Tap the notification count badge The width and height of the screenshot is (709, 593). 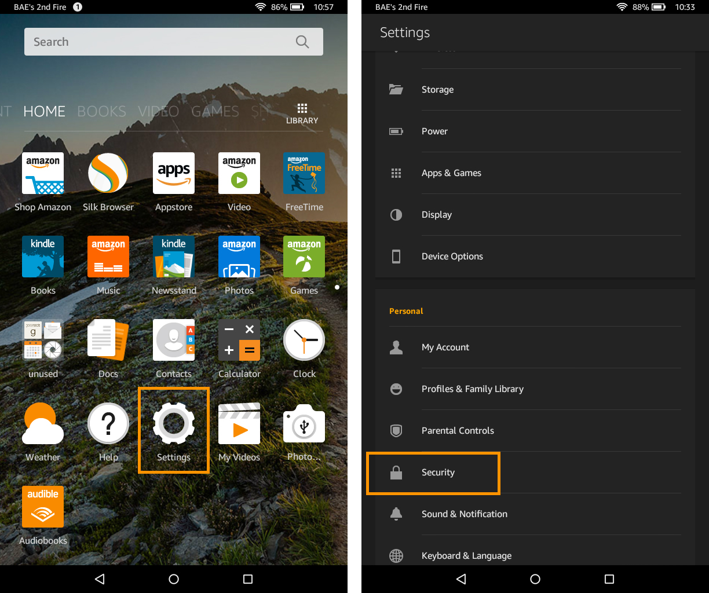click(x=78, y=7)
